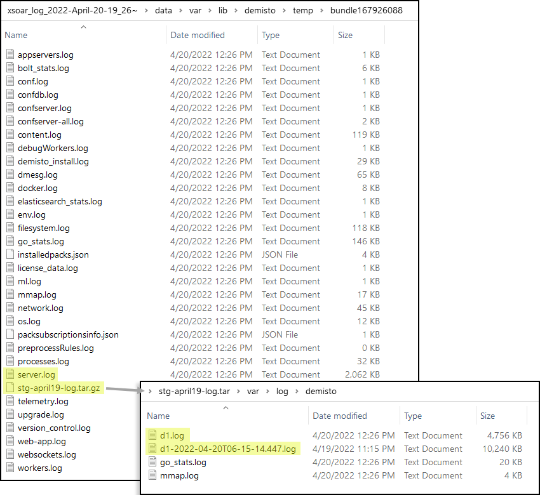Click the go_stats.log icon in demisto folder
The width and height of the screenshot is (540, 495).
152,462
